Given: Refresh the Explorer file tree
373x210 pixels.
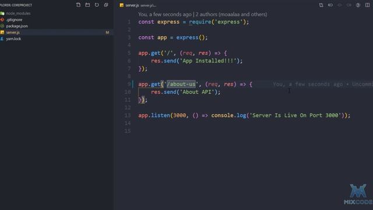Looking at the screenshot, I should pyautogui.click(x=97, y=5).
